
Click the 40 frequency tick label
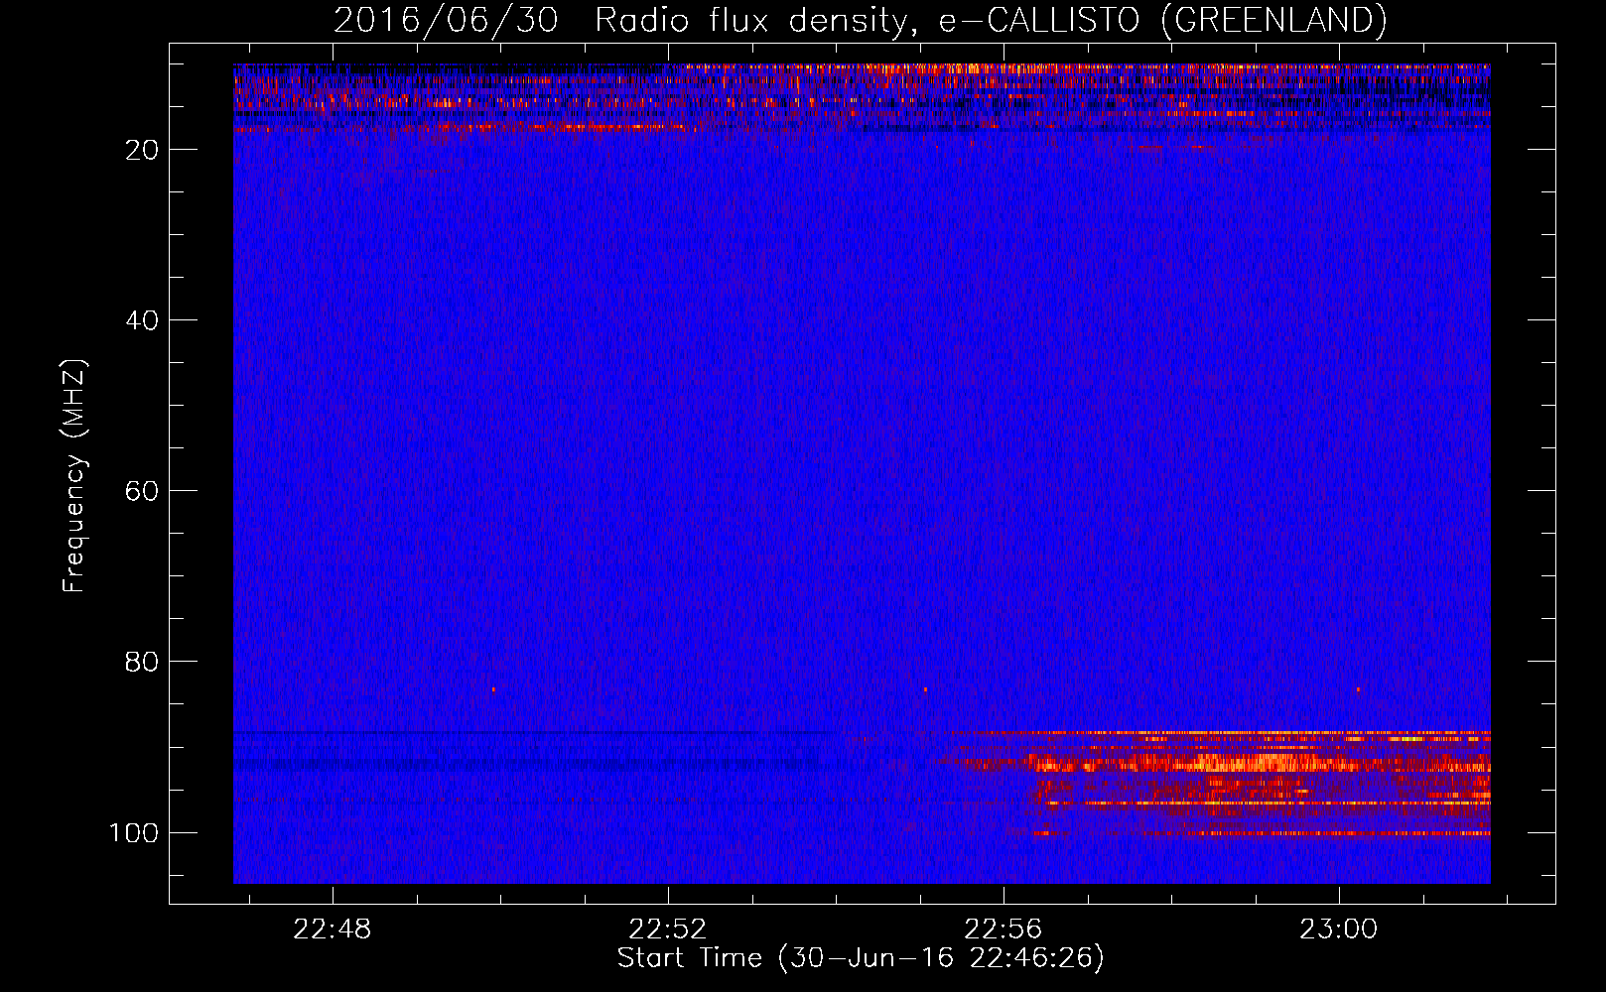142,320
